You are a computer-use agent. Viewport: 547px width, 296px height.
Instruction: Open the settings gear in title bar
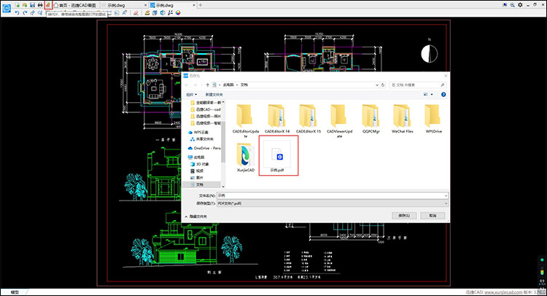(x=520, y=5)
